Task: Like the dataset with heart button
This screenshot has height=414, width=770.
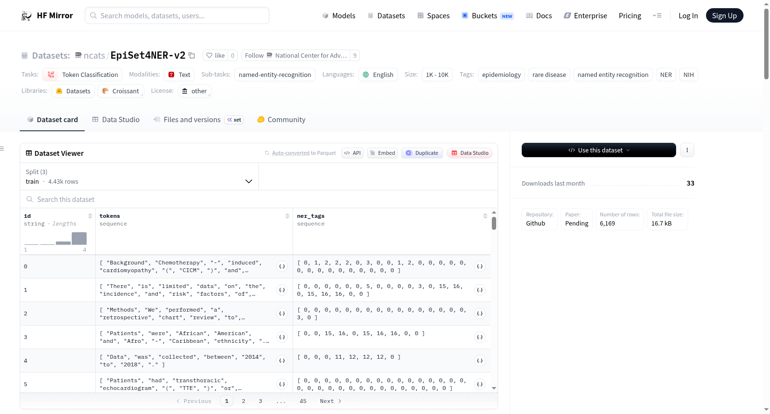Action: click(215, 55)
